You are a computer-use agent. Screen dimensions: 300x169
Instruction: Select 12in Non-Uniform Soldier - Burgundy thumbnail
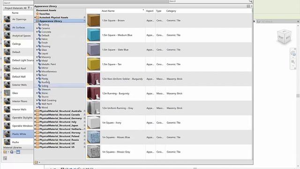(x=94, y=79)
